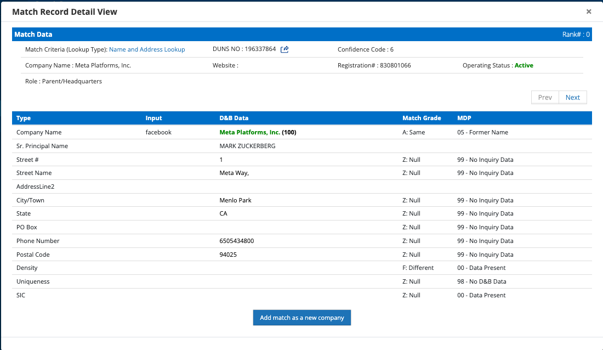The image size is (603, 350).
Task: Click Add match as a new company
Action: [302, 318]
